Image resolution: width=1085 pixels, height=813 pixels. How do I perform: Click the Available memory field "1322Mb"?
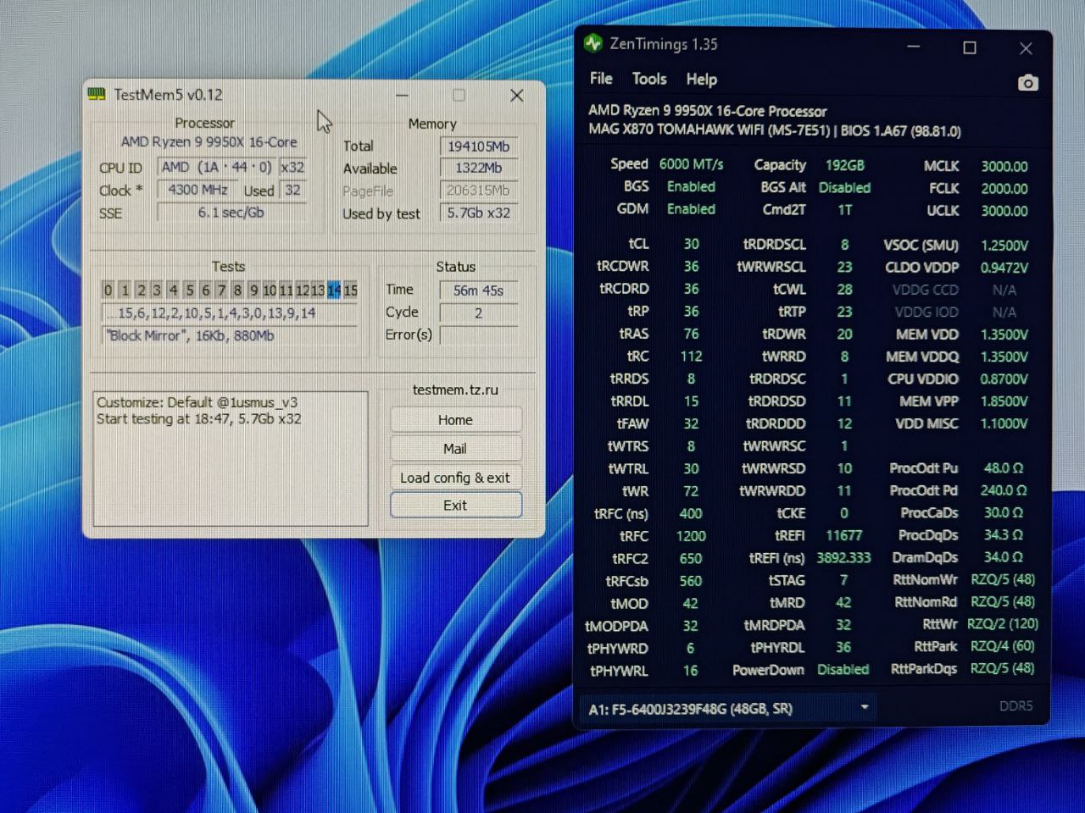click(479, 169)
